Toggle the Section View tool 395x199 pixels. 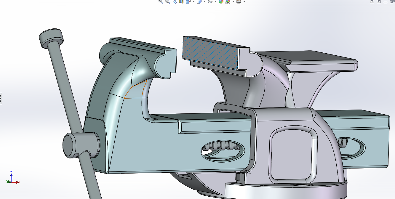tap(181, 1)
